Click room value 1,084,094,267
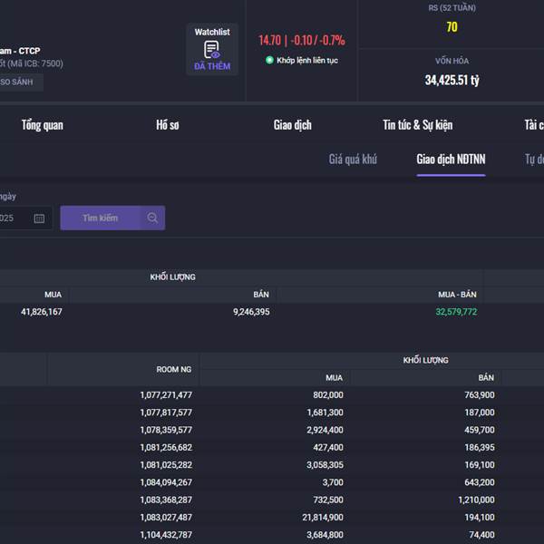Screen dimensions: 544x544 coord(166,482)
